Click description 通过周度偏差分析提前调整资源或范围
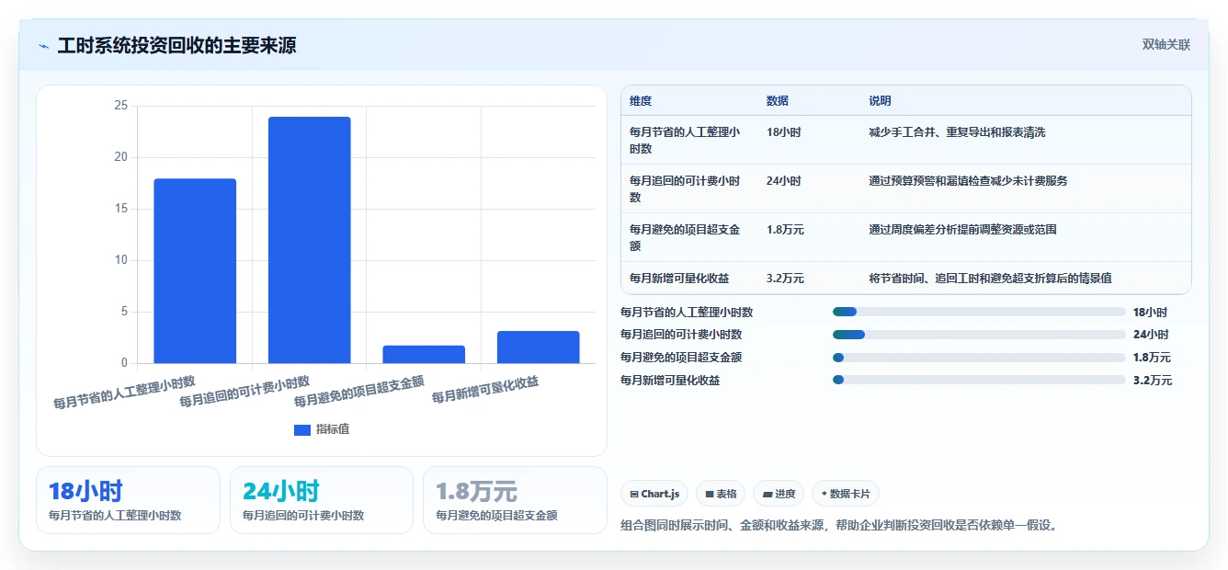 (963, 230)
